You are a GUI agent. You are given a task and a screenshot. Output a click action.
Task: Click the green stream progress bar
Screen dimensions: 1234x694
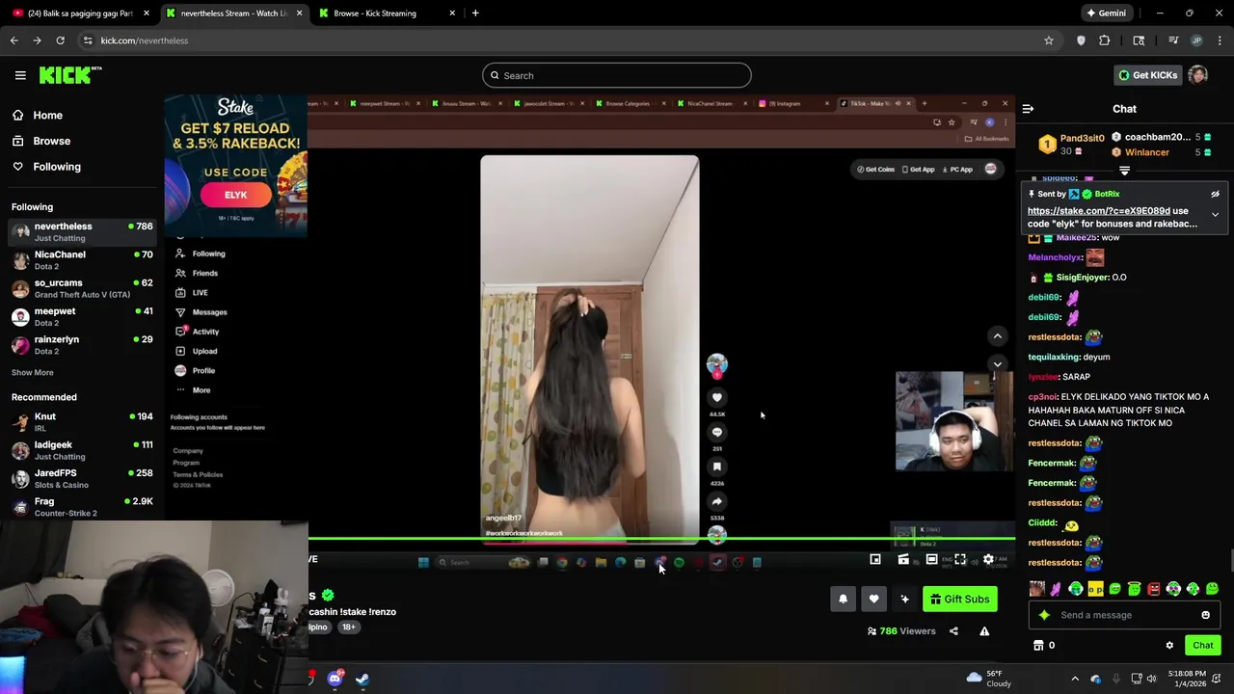coord(661,539)
